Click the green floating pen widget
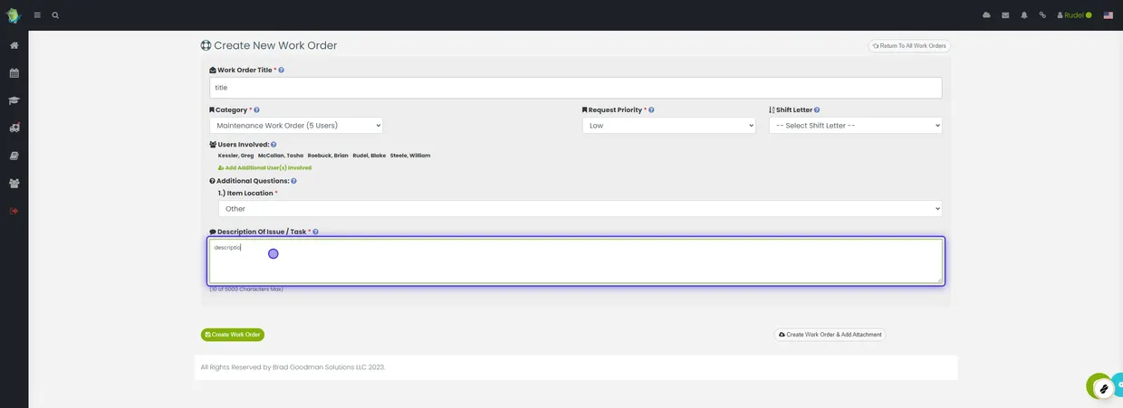This screenshot has width=1123, height=408. (1100, 386)
